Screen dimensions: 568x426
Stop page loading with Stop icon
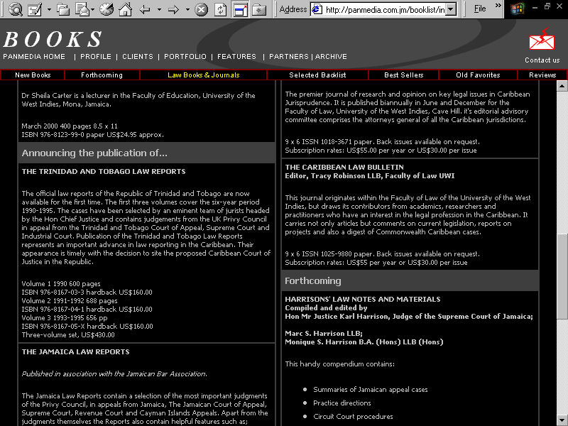pos(202,9)
